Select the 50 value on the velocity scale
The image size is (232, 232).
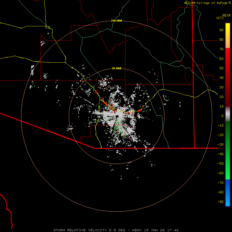click(x=221, y=68)
